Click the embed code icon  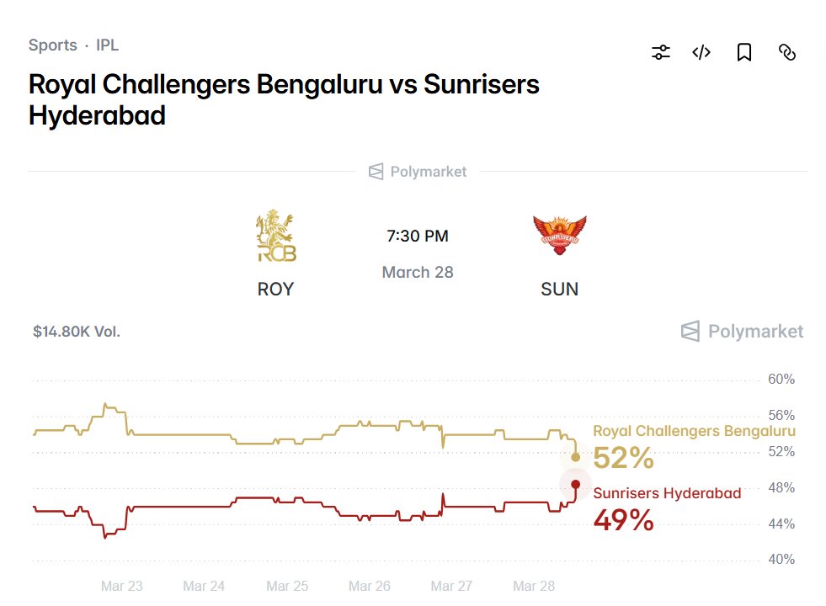click(701, 53)
